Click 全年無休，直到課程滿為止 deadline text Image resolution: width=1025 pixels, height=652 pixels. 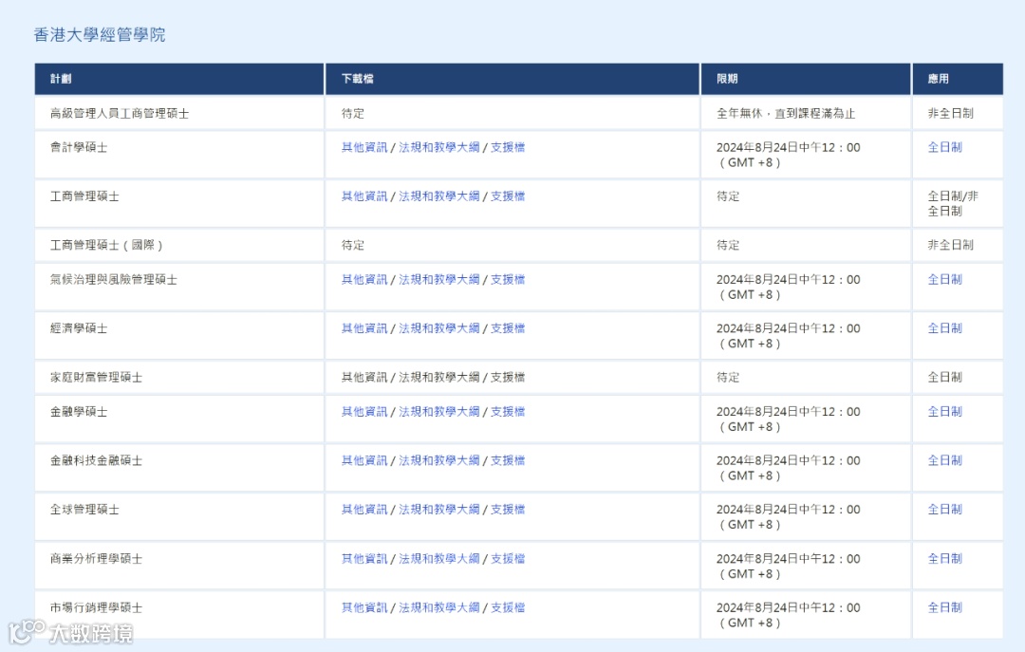[786, 114]
